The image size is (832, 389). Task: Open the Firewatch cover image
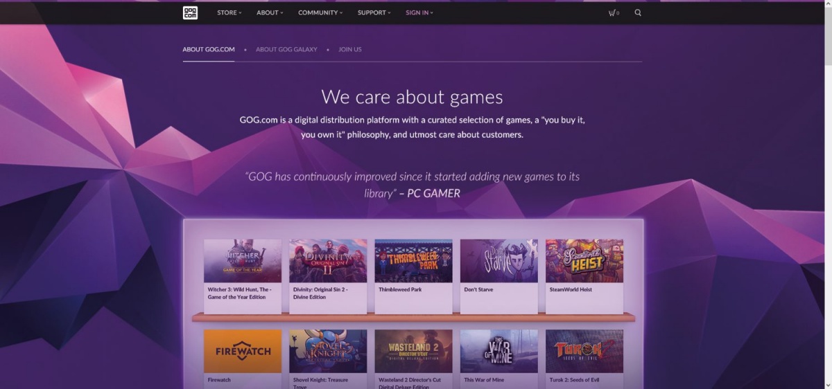click(x=243, y=351)
